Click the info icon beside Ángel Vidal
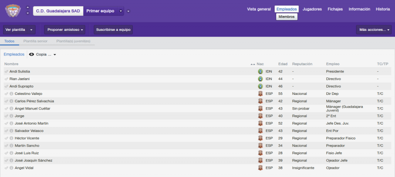This screenshot has height=177, width=395. click(11, 168)
